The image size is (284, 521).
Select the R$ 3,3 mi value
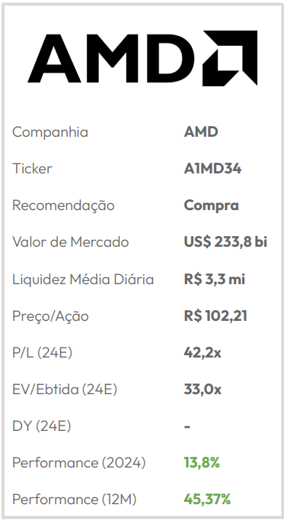click(x=214, y=279)
